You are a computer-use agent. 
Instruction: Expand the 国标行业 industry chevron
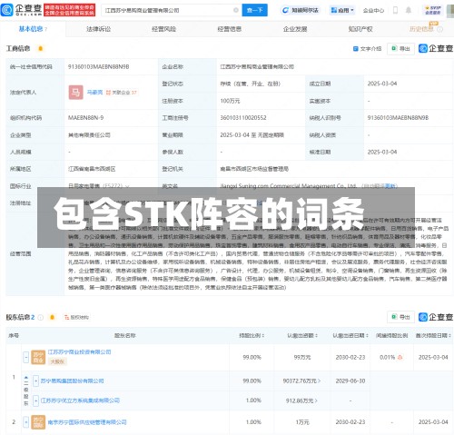click(x=127, y=186)
